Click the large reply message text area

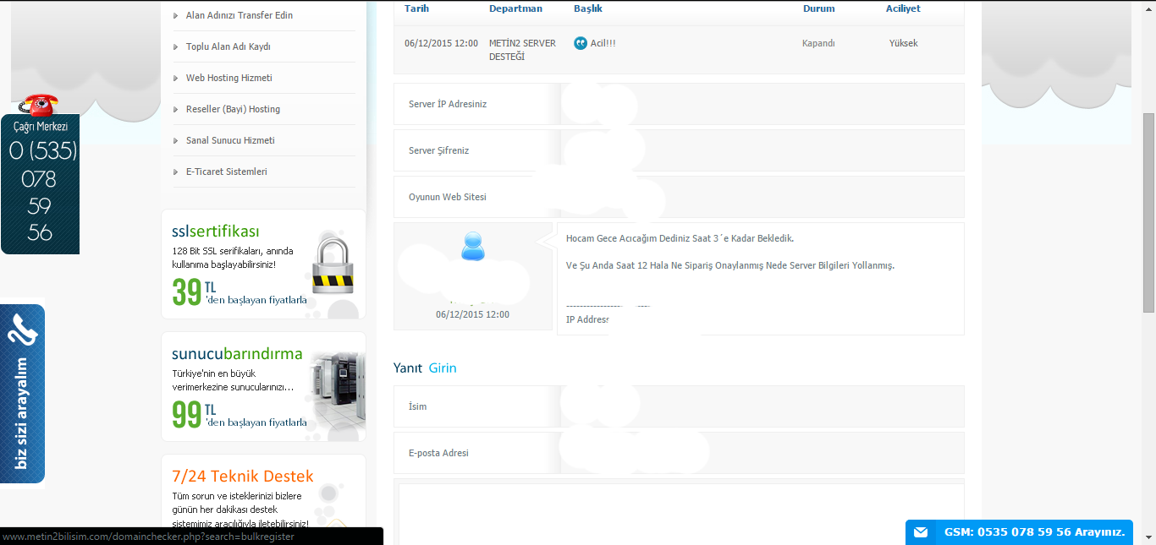point(681,514)
